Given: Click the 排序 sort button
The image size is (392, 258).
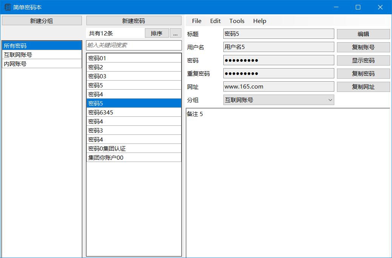Looking at the screenshot, I should click(157, 33).
